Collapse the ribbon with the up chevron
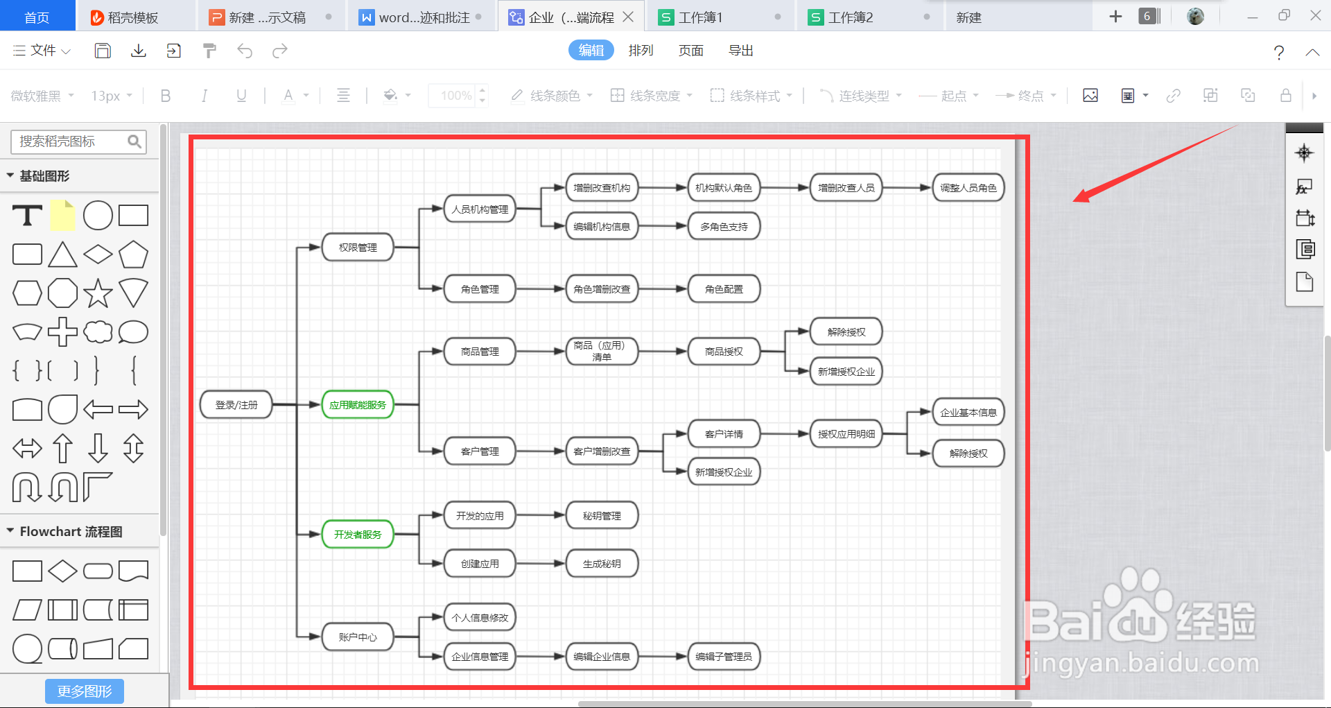The width and height of the screenshot is (1331, 708). point(1312,52)
